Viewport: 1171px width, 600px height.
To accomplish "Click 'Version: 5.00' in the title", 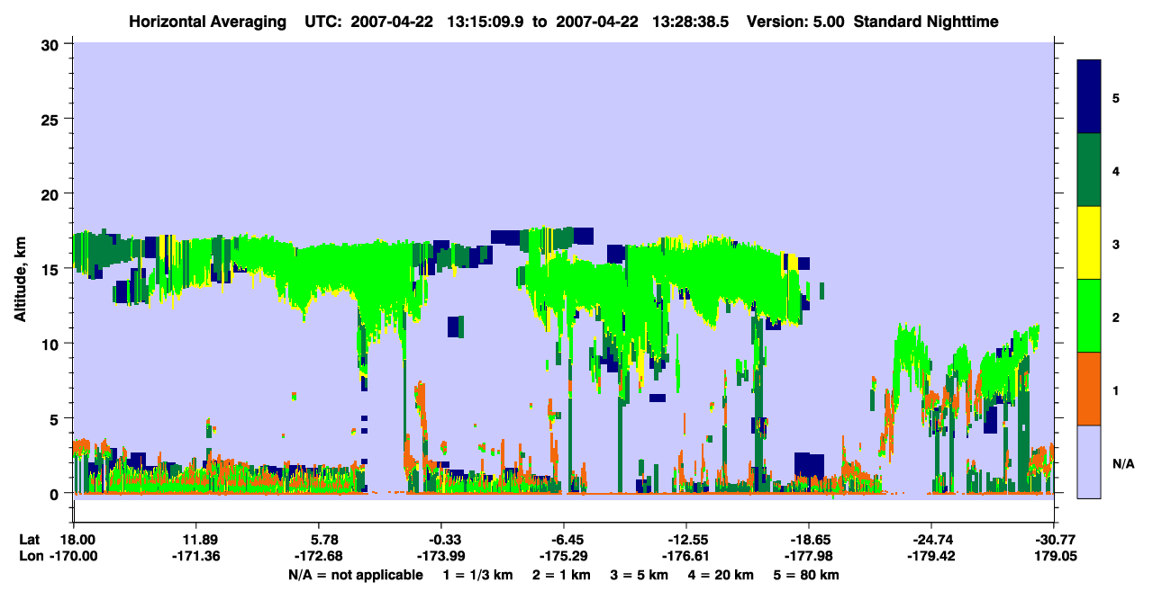I will (x=795, y=21).
